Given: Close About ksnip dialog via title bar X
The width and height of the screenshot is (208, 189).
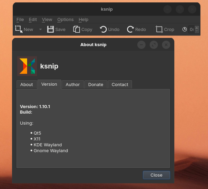Looking at the screenshot, I should 166,45.
